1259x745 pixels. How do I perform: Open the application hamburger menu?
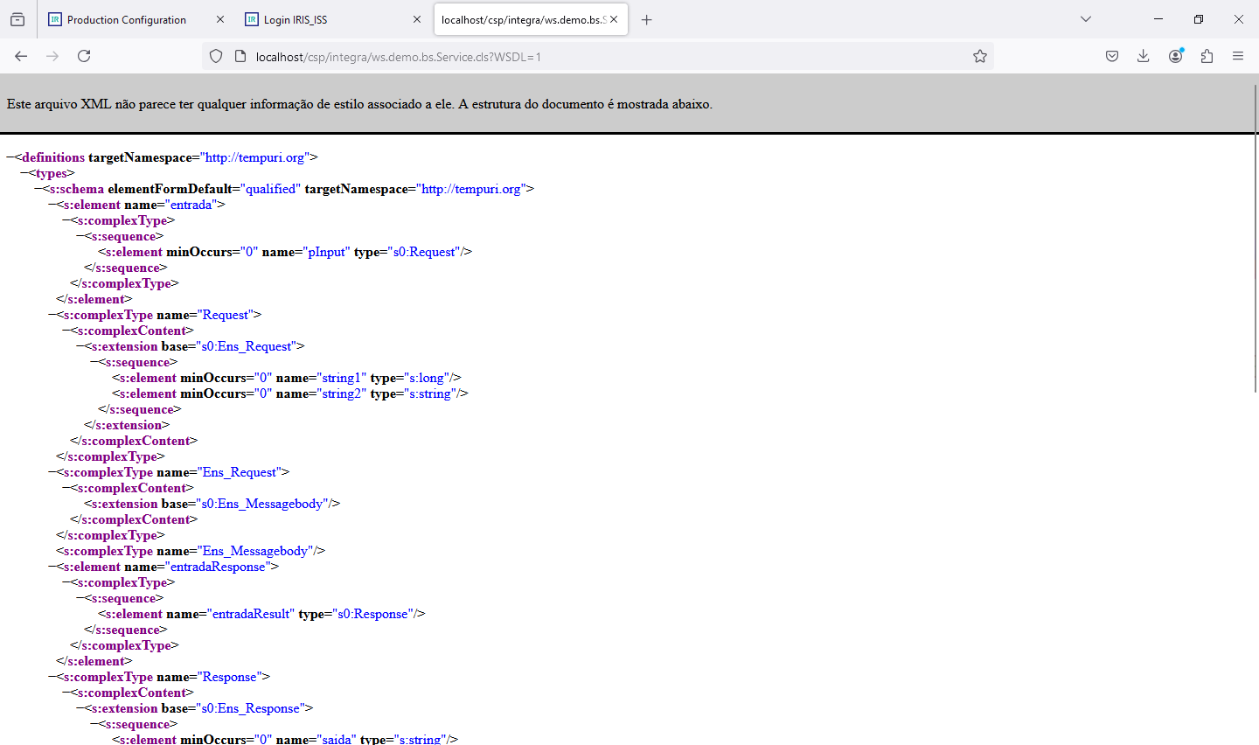(1238, 56)
